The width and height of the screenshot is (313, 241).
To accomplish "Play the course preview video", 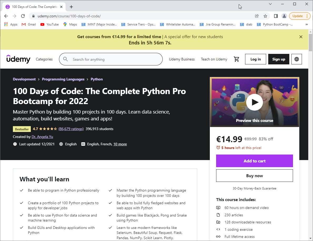I will coord(254,102).
